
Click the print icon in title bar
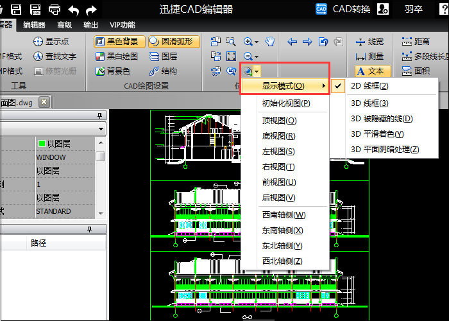[x=55, y=9]
